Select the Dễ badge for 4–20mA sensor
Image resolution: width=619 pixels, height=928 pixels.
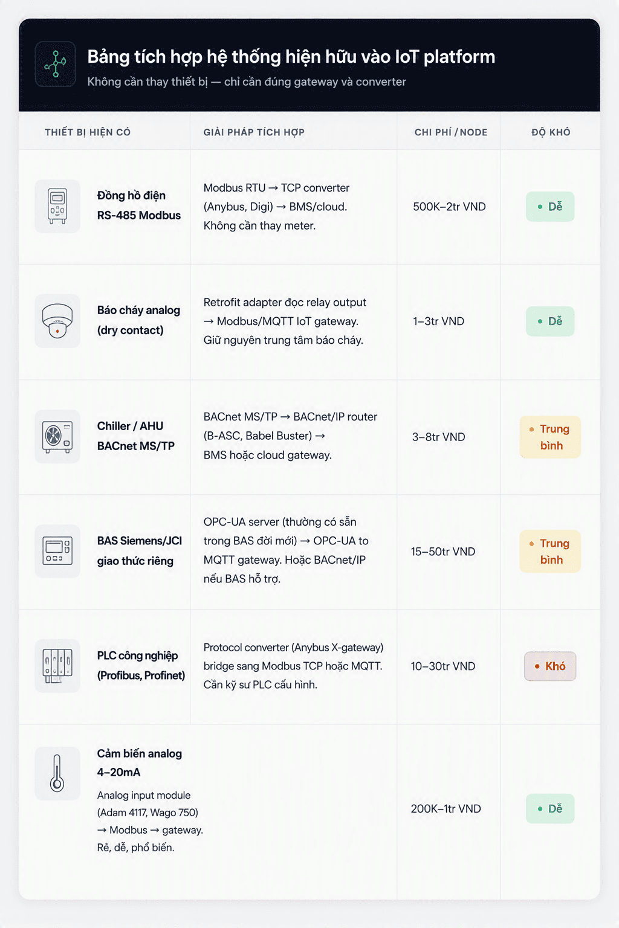pyautogui.click(x=550, y=808)
